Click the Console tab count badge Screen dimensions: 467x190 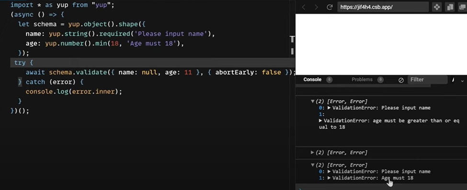(x=329, y=80)
